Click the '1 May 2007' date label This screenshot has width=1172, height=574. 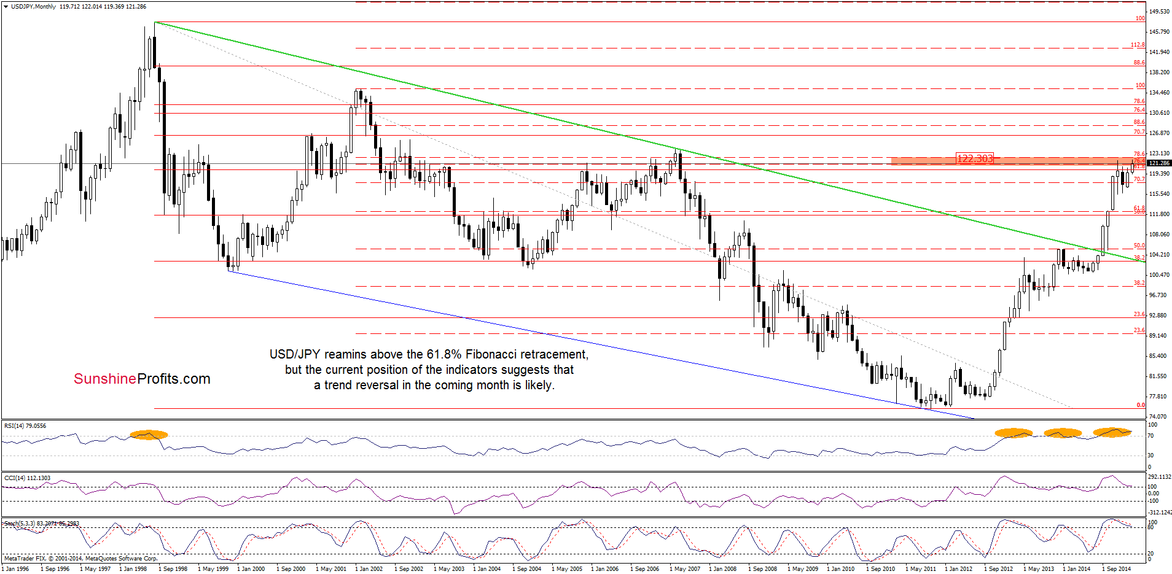click(x=684, y=569)
